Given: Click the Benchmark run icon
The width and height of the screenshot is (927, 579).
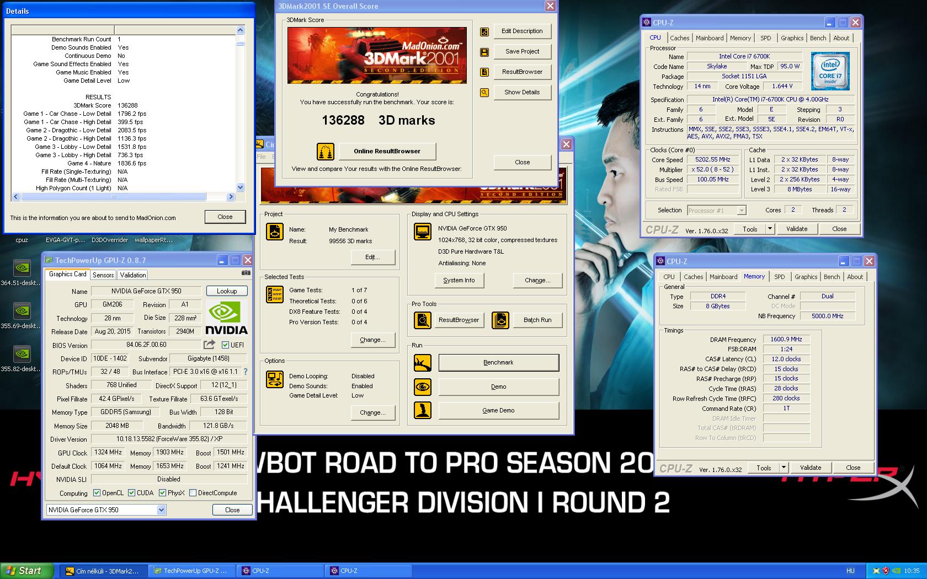Looking at the screenshot, I should click(423, 363).
